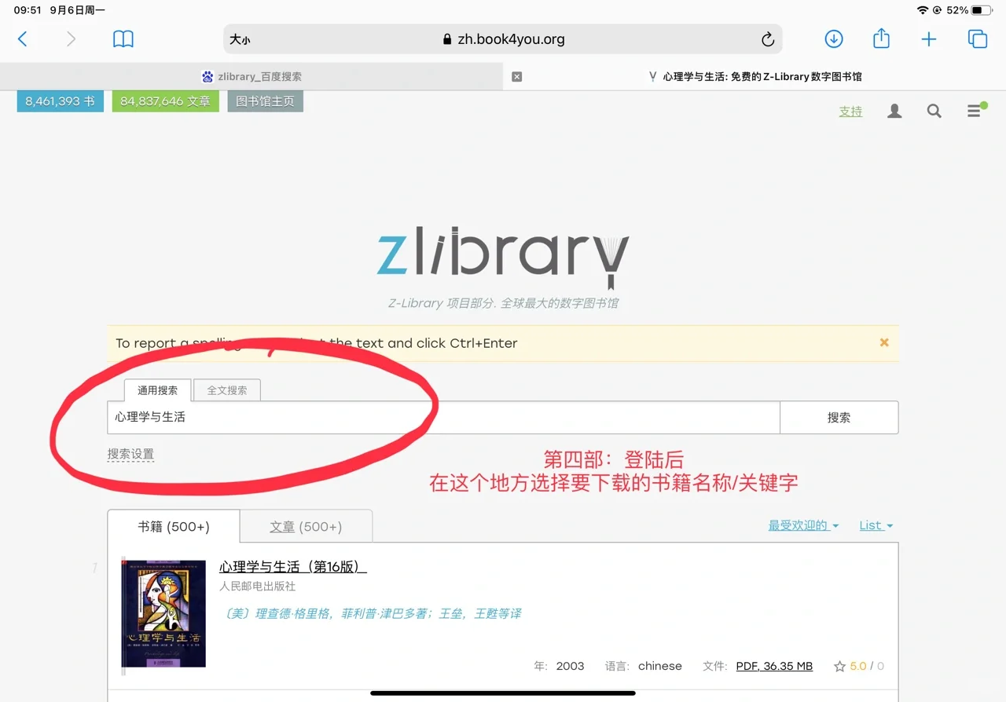Image resolution: width=1006 pixels, height=702 pixels.
Task: Click the 支持 link
Action: point(850,112)
